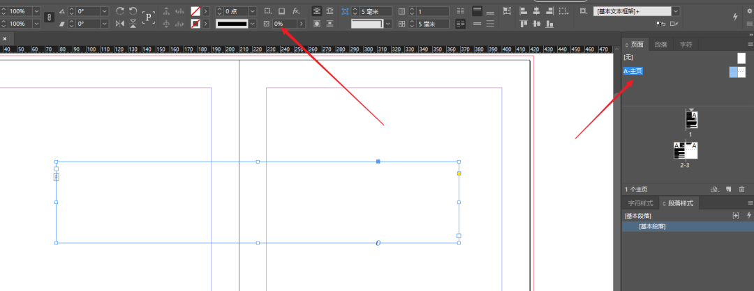Select the [基本段落] paragraph style
This screenshot has width=754, height=291.
point(652,227)
